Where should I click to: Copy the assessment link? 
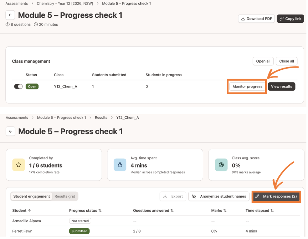pos(290,18)
